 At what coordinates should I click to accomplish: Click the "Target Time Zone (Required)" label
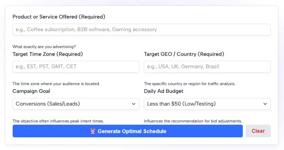[x=48, y=54]
